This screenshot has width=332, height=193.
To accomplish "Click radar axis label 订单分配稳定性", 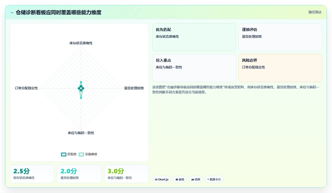I will 26,88.
